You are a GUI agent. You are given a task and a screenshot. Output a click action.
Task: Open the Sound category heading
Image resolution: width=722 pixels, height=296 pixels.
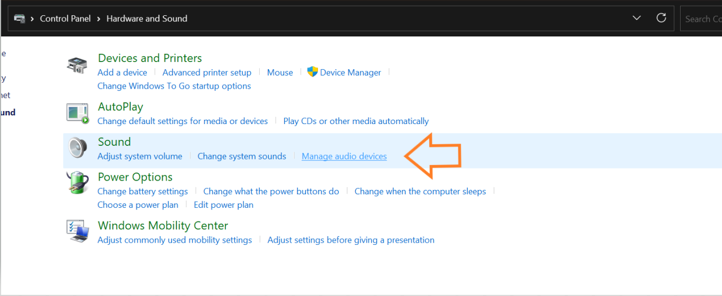click(114, 142)
